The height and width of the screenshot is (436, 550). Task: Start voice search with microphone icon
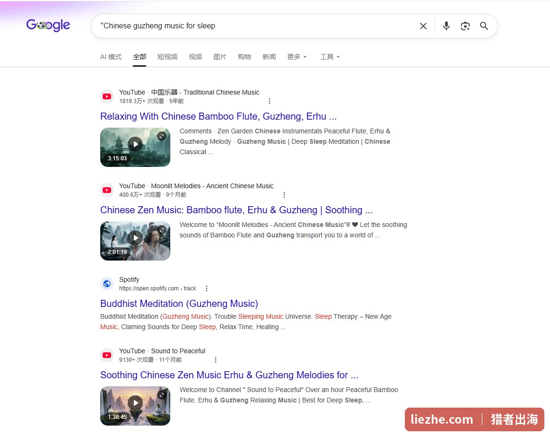(x=446, y=26)
